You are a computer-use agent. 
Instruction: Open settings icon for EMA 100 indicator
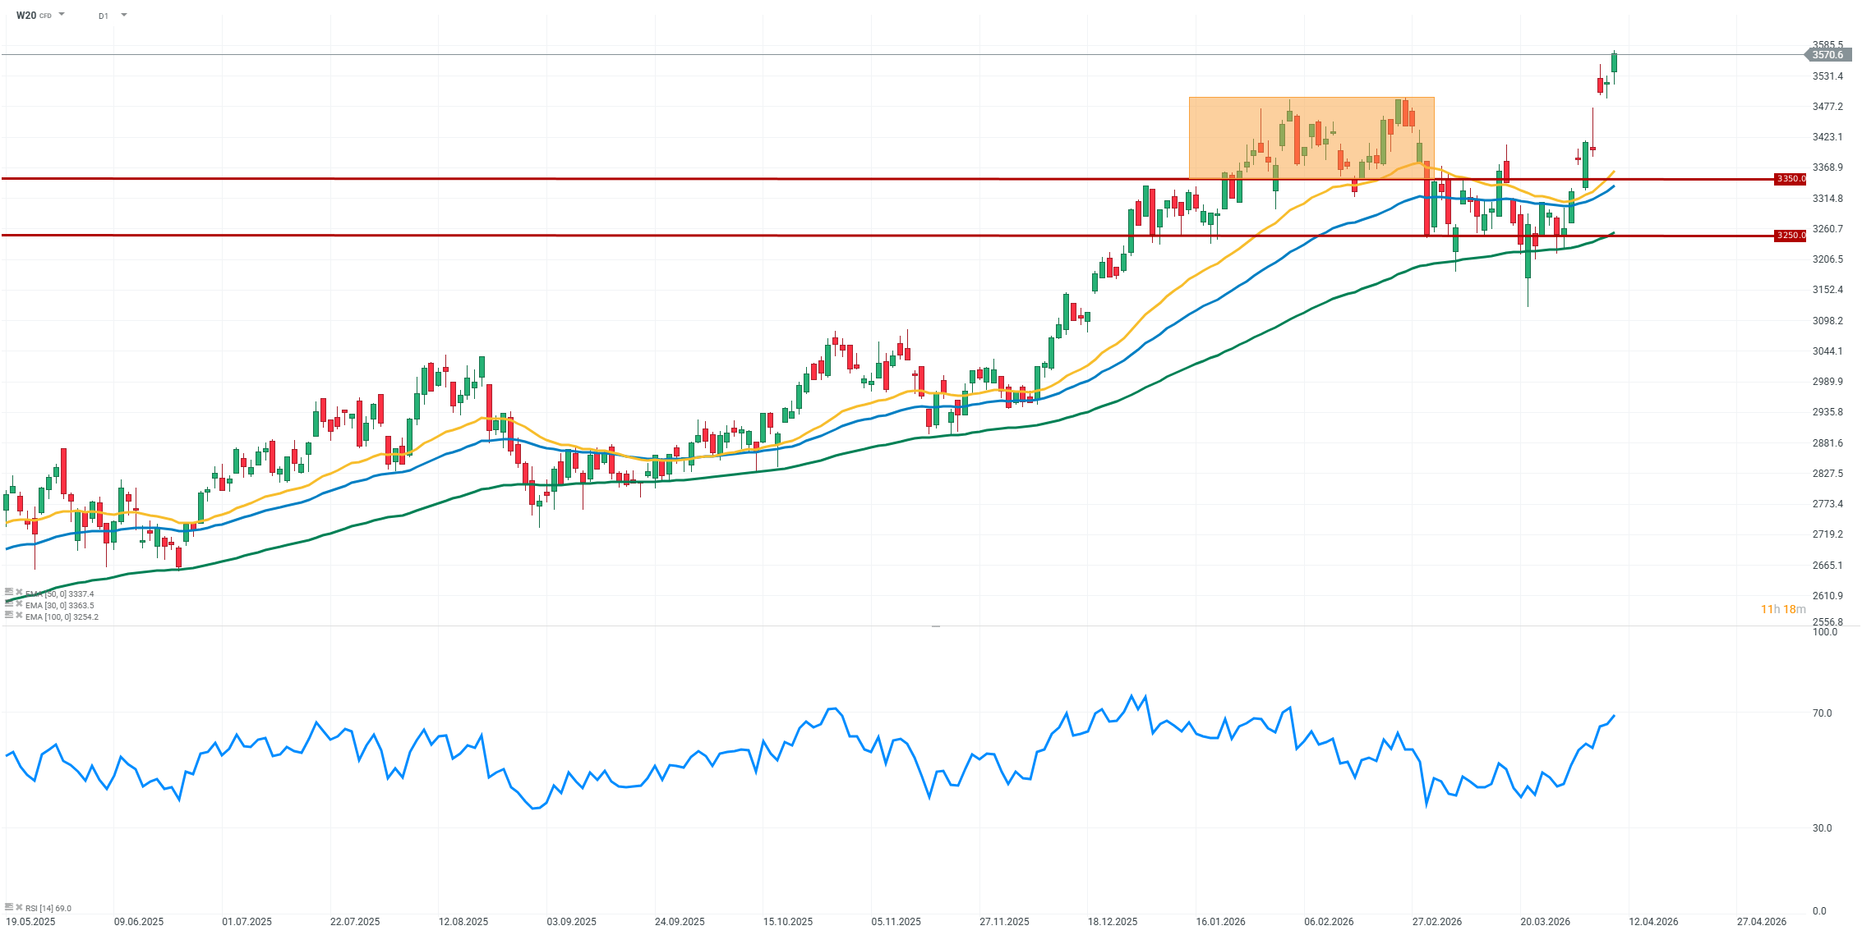tap(9, 615)
